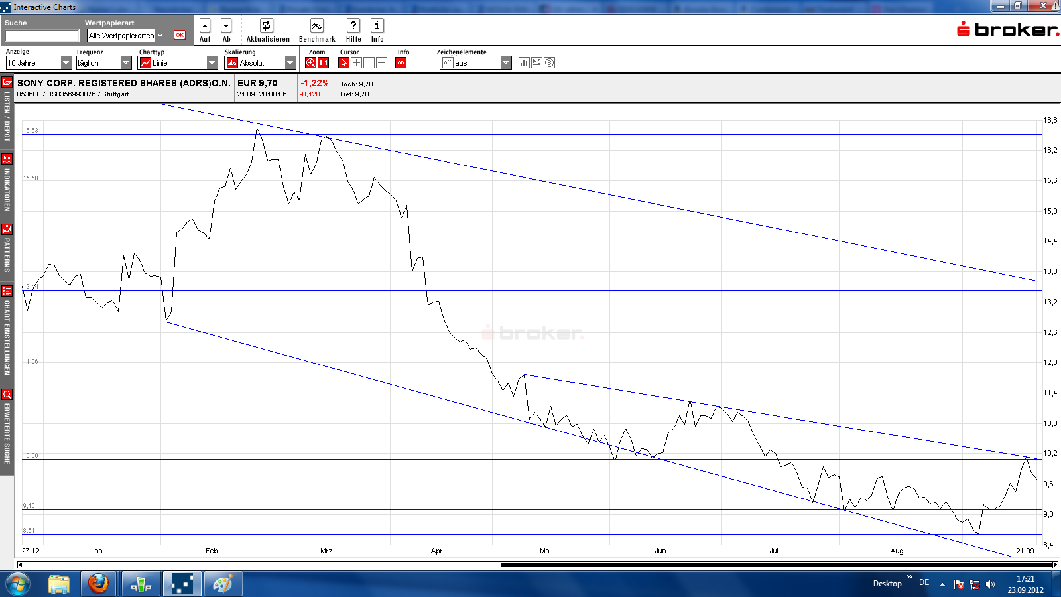Open the Skalierung dropdown showing Absolut
This screenshot has height=597, width=1061.
[261, 63]
